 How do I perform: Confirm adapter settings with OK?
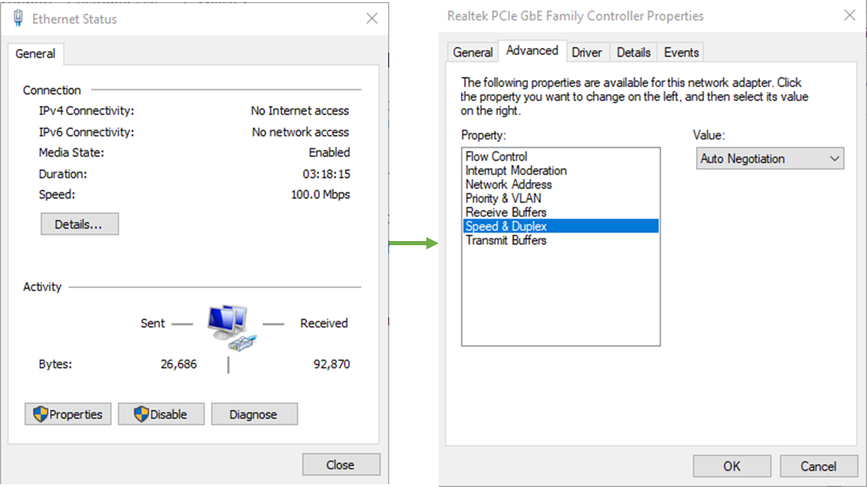coord(732,466)
